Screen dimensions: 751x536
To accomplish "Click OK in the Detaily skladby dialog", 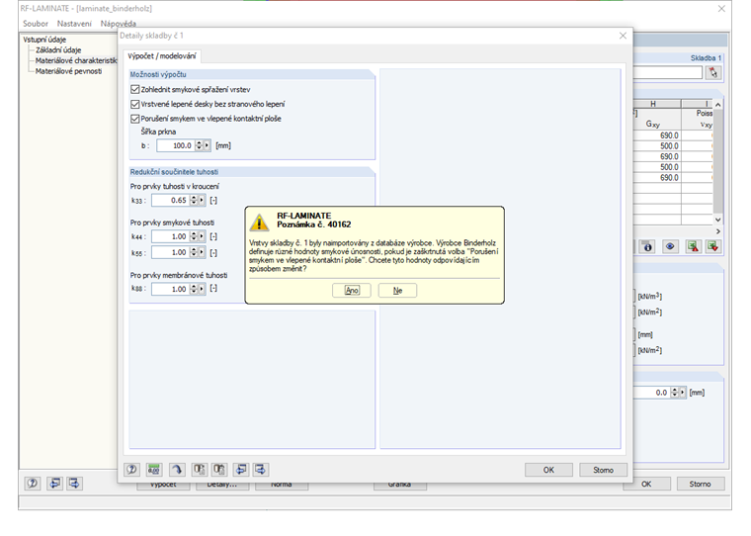I will coord(548,470).
